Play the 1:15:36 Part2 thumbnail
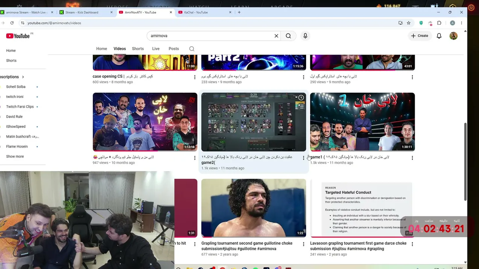This screenshot has width=479, height=269. pyautogui.click(x=254, y=62)
